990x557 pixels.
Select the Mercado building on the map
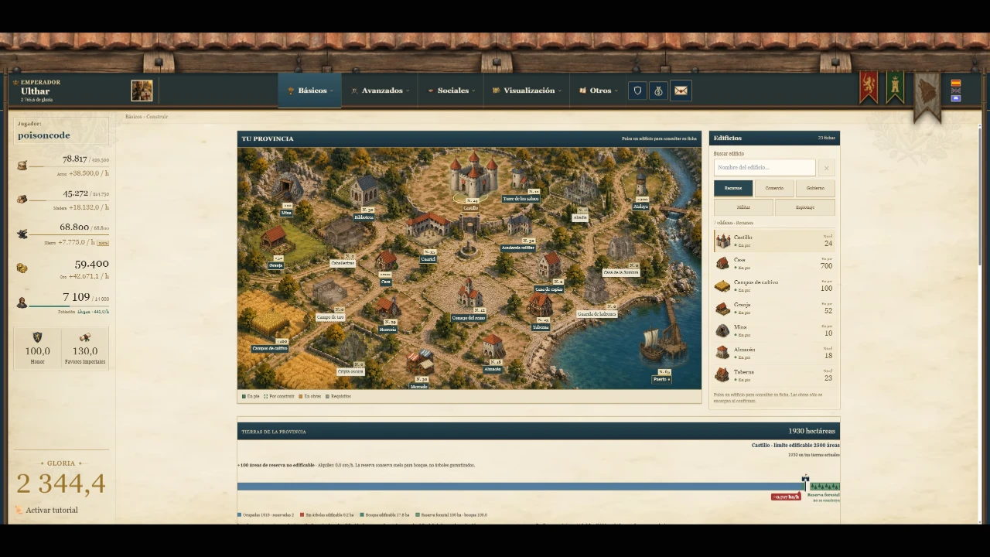(419, 362)
